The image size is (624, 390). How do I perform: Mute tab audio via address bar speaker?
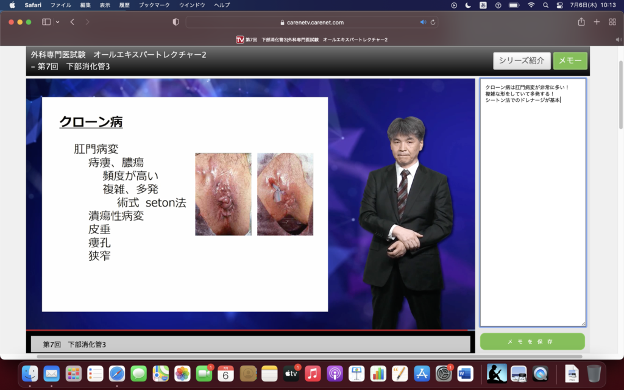(423, 22)
